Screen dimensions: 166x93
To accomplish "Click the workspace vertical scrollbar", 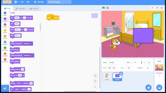I will point(100,67).
